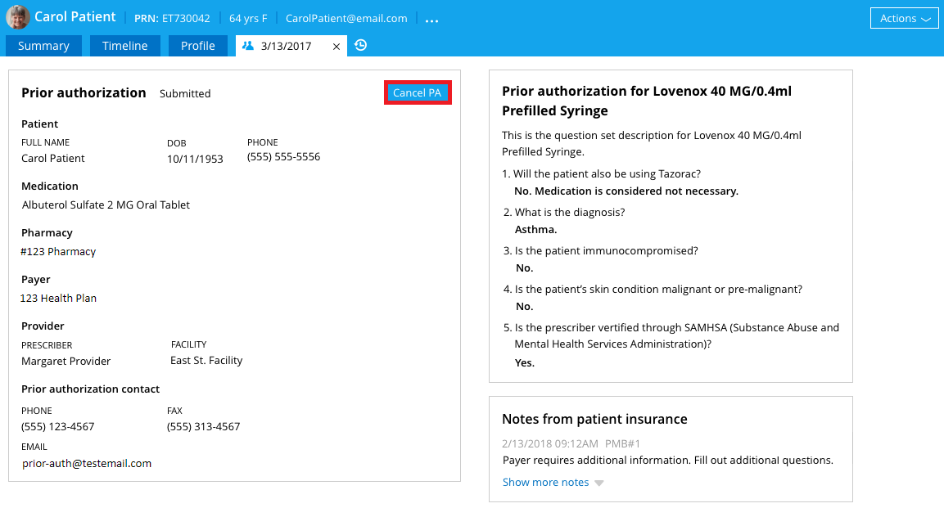This screenshot has width=944, height=508.
Task: Click the people icon on the 3/13/2017 tab
Action: 248,46
